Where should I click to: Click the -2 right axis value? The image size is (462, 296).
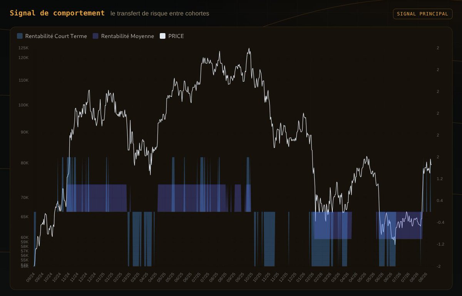(439, 266)
